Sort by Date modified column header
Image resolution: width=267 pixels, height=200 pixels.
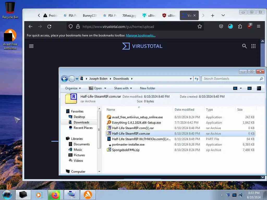[188, 110]
